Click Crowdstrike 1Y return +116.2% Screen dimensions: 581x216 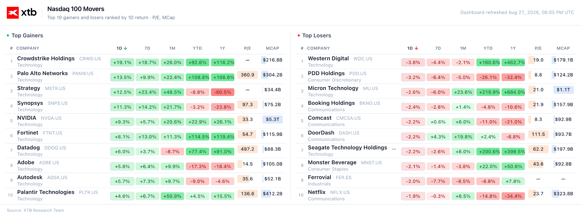223,63
